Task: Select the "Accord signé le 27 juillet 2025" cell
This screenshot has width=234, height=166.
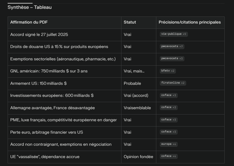Action: pyautogui.click(x=39, y=34)
